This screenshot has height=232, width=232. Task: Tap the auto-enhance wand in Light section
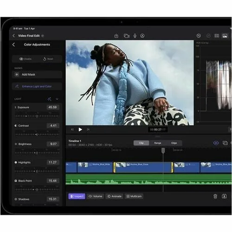click(49, 99)
